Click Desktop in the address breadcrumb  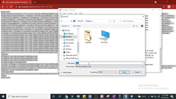[89, 21]
